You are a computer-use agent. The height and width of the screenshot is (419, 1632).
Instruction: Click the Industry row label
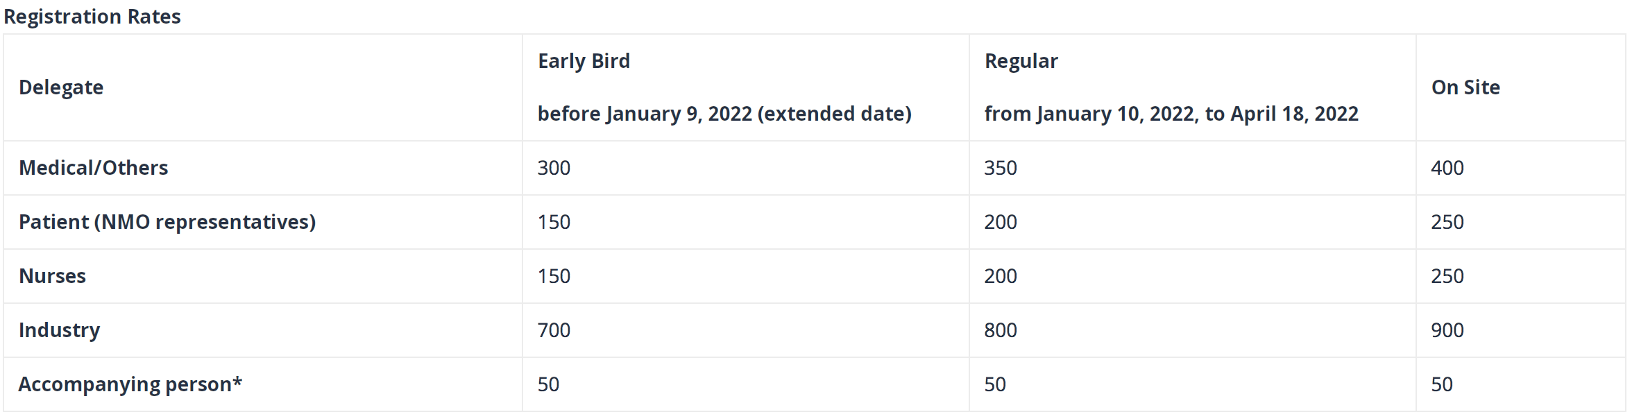pyautogui.click(x=59, y=330)
